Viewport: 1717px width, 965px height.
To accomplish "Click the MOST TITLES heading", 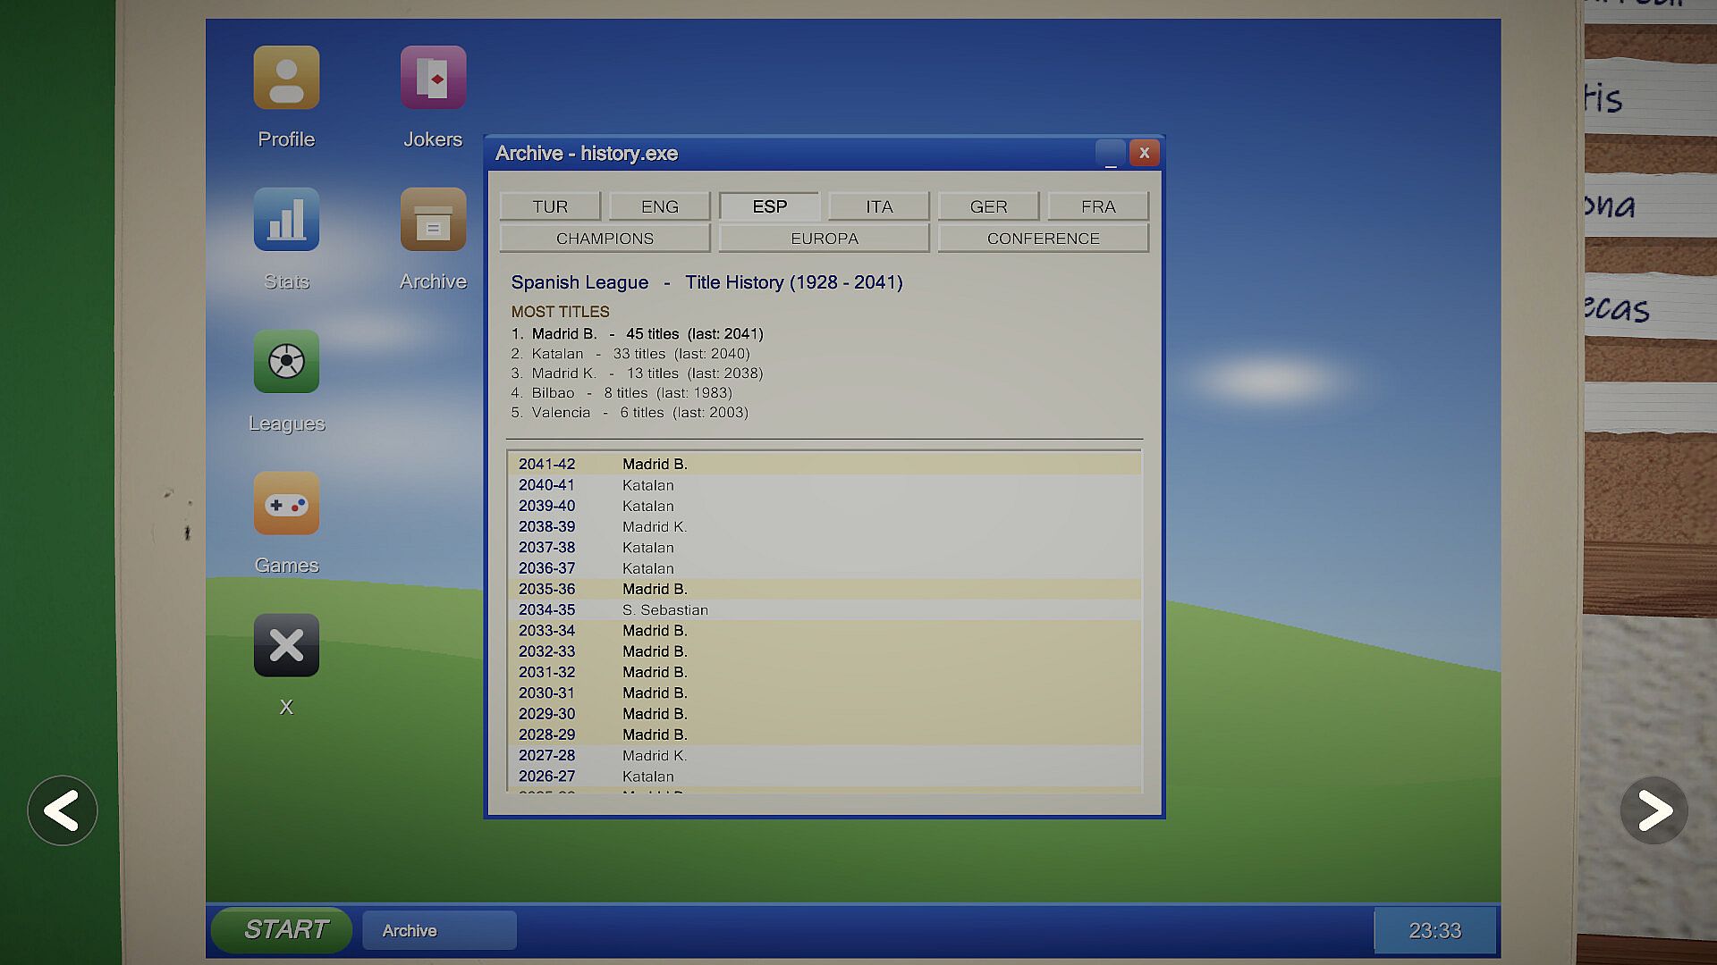I will [560, 312].
